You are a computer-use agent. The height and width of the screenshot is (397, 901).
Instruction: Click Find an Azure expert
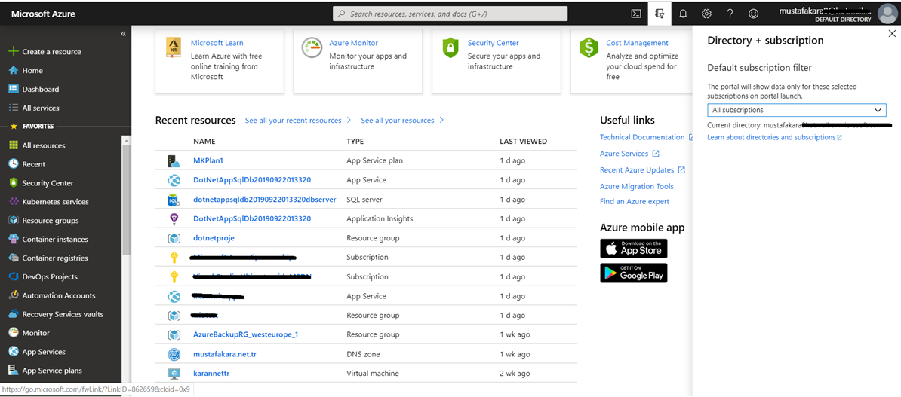[x=635, y=201]
